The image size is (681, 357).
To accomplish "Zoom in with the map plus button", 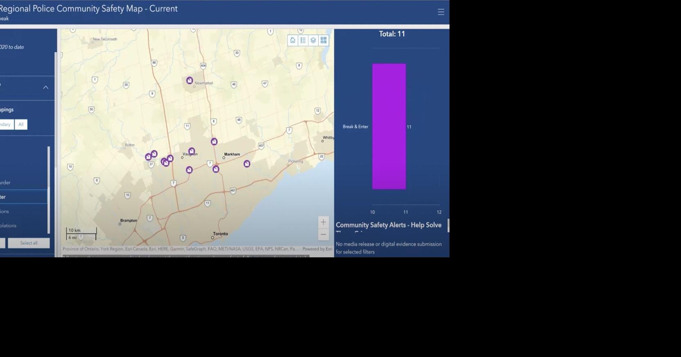I will (x=323, y=222).
